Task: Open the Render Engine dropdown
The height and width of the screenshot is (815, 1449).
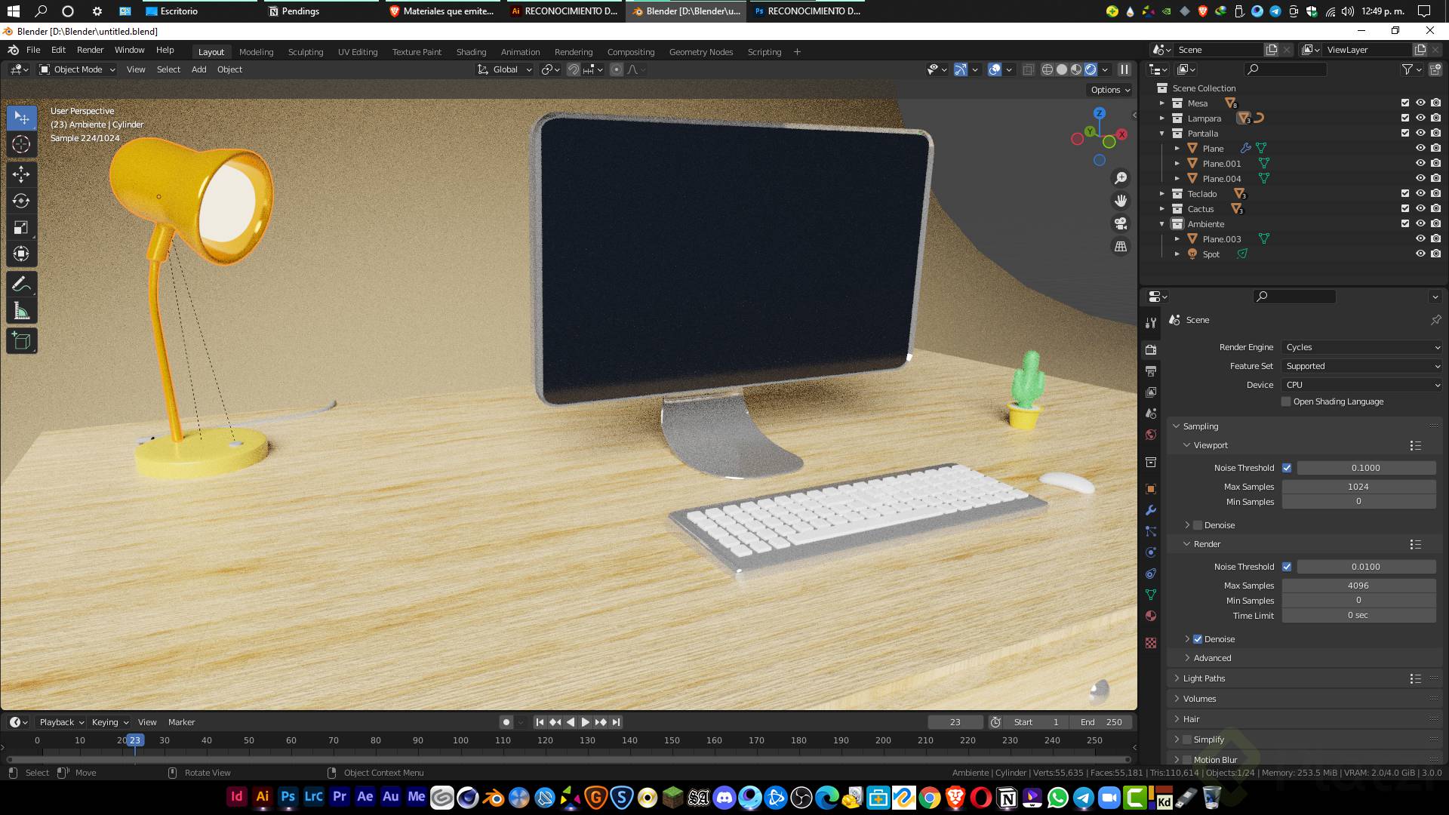Action: pos(1361,347)
